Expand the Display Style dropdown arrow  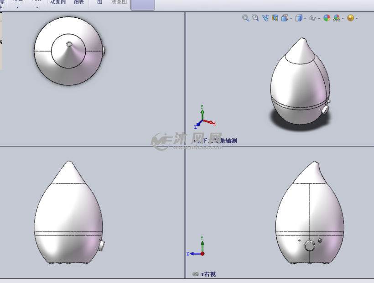coord(305,19)
